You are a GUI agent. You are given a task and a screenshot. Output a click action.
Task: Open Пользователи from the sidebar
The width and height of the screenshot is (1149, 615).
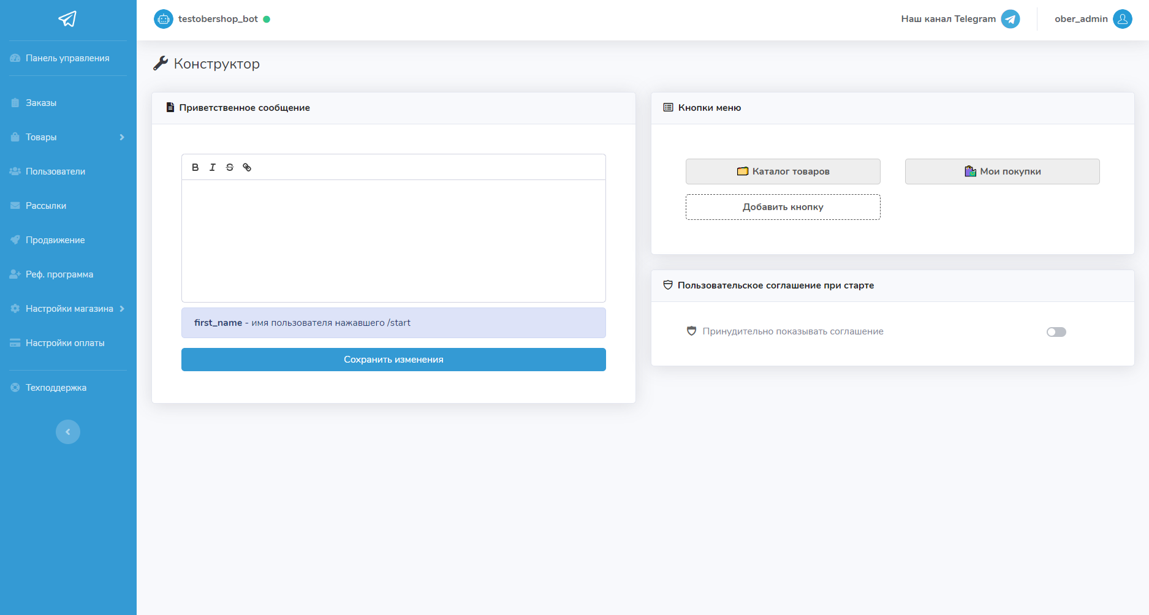(55, 172)
